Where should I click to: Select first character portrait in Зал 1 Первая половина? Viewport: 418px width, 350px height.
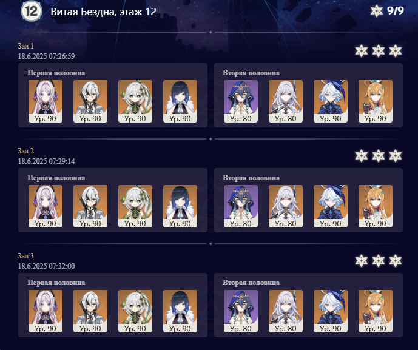[46, 101]
